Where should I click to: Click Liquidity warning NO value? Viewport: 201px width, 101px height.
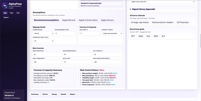tap(48, 82)
